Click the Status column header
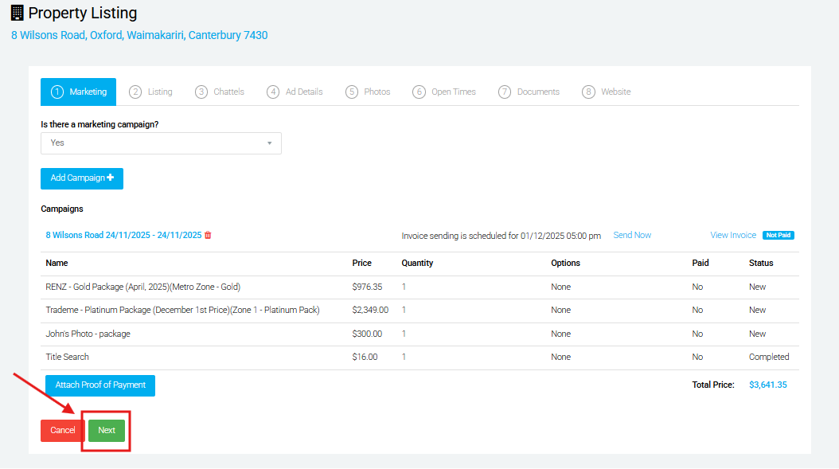This screenshot has height=469, width=839. pos(761,263)
